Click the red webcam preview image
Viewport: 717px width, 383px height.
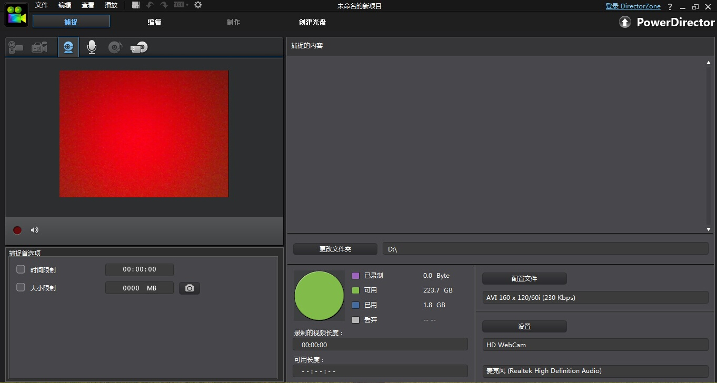pos(144,134)
